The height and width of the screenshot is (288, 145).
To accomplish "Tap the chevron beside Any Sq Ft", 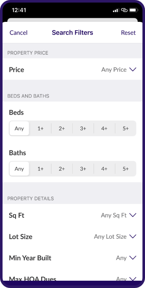I will point(133,215).
